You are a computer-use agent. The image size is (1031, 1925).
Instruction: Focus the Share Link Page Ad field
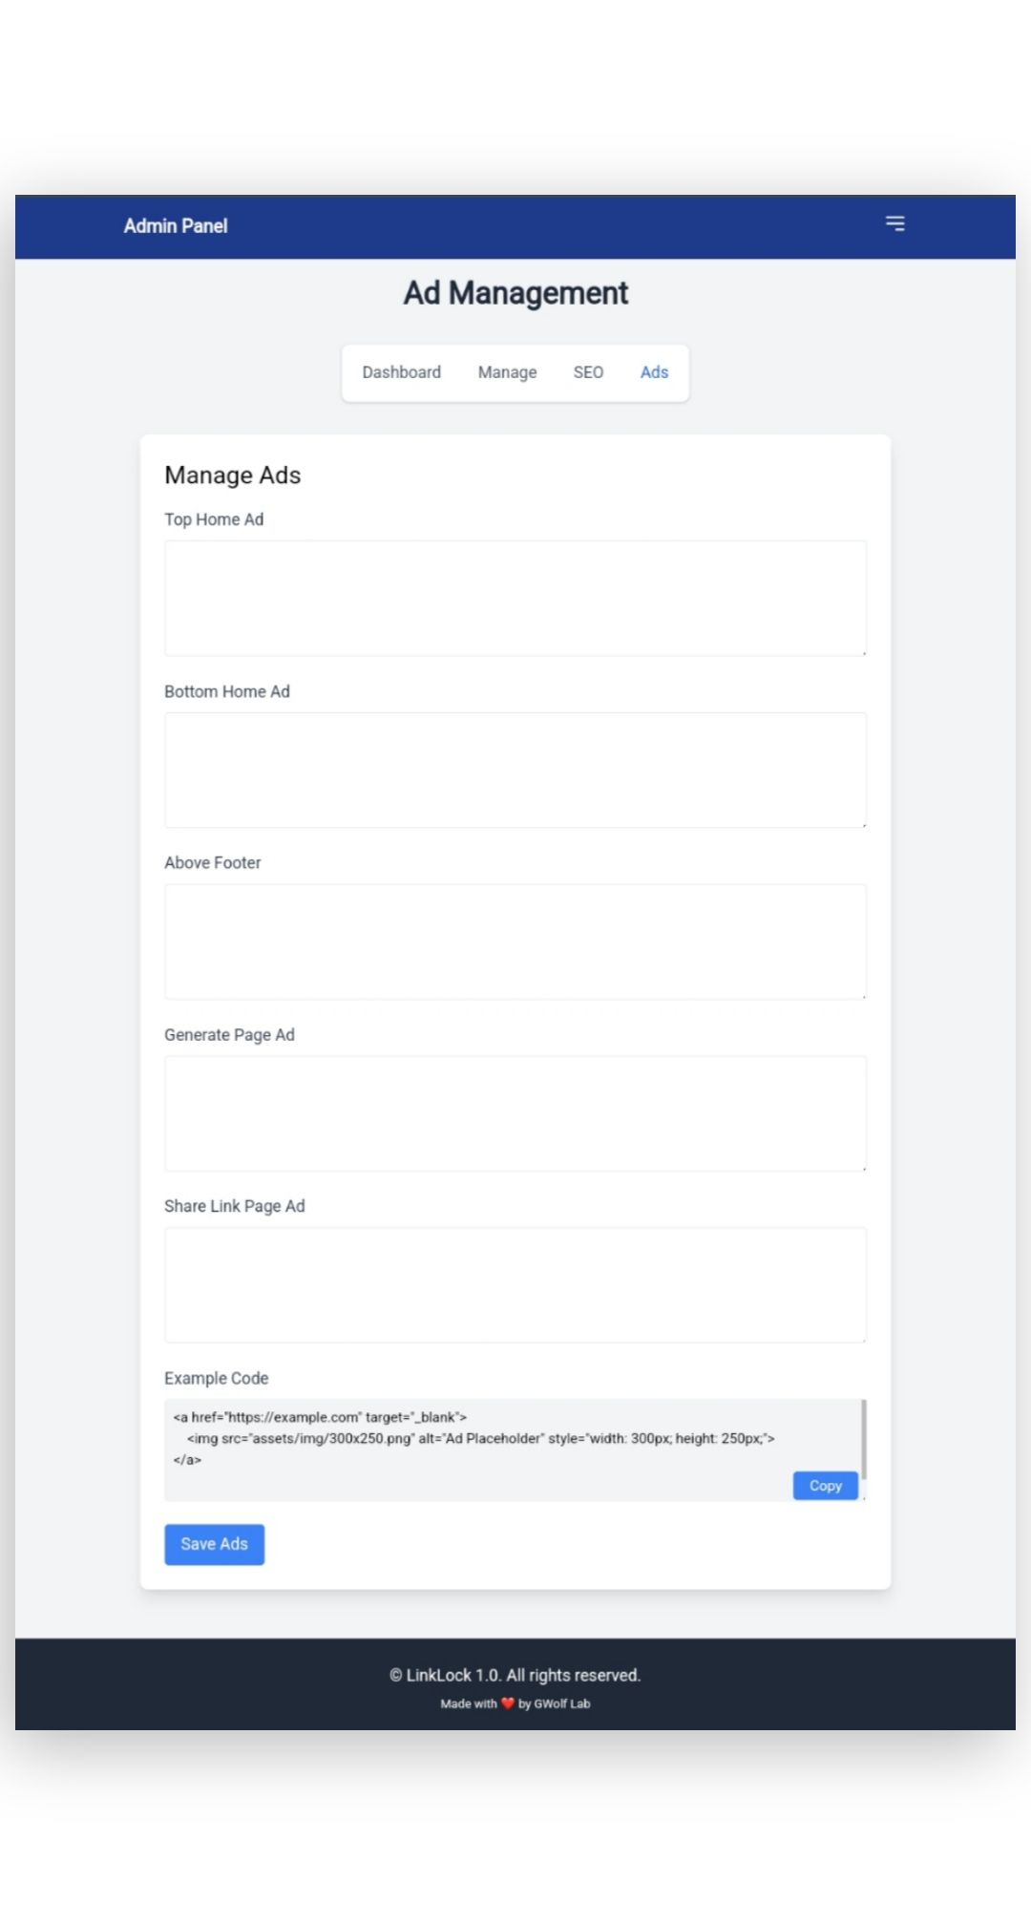(515, 1285)
